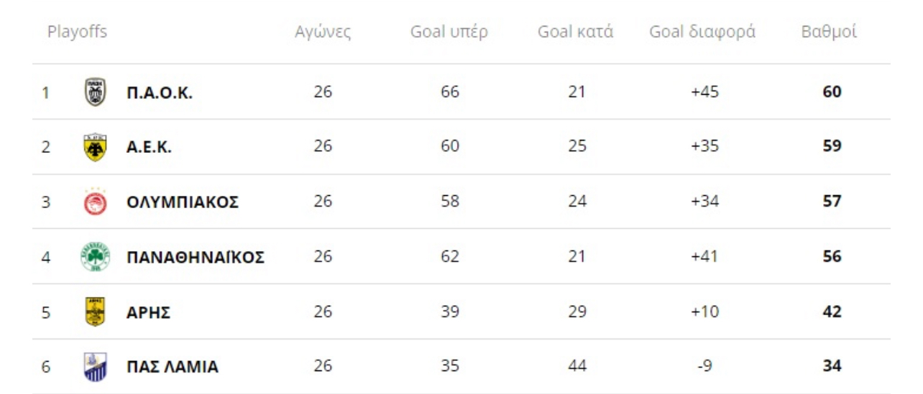Sort by the Goal υπέρ header
Screen dimensions: 923x394
[x=449, y=33]
